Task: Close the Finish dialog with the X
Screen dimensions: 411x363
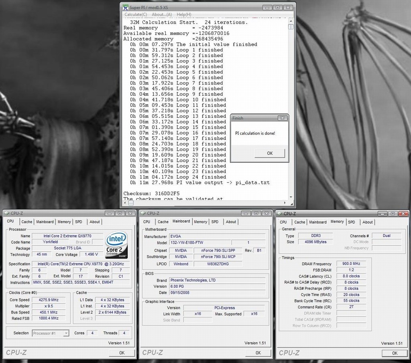Action: pos(282,118)
